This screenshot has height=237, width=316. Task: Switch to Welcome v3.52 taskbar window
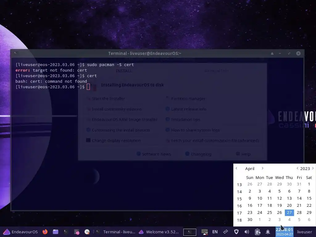[x=159, y=232]
